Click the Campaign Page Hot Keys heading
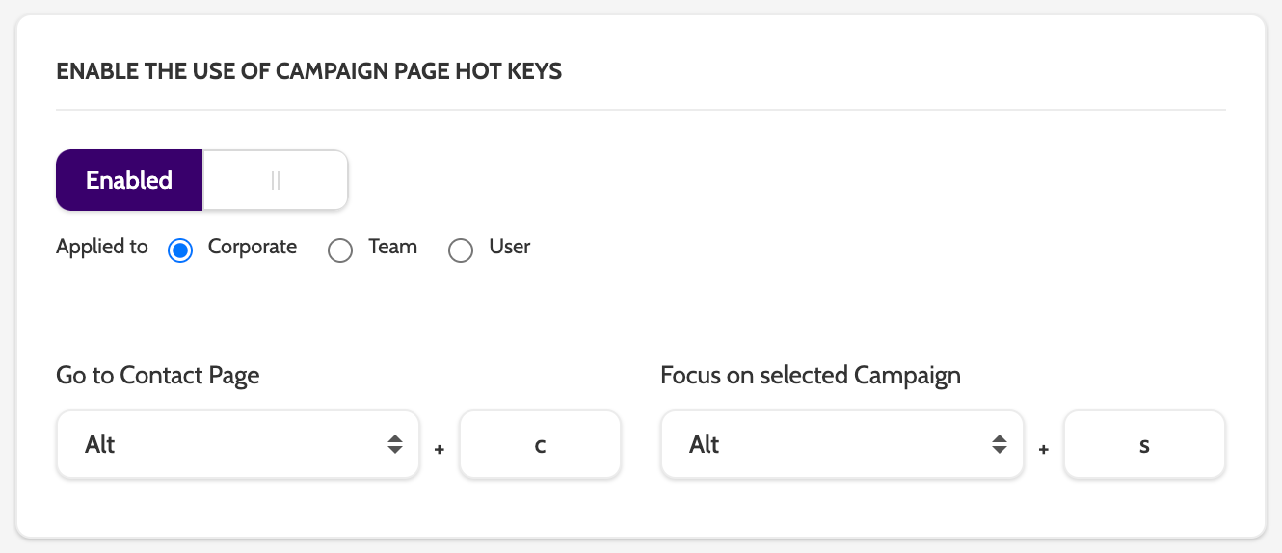The width and height of the screenshot is (1282, 553). pos(308,71)
